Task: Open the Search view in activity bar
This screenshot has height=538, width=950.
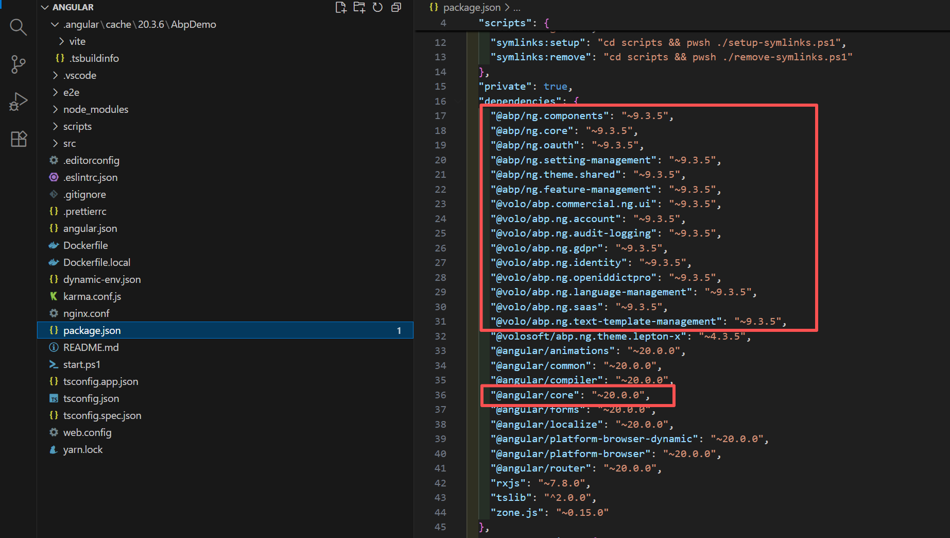Action: pos(18,27)
